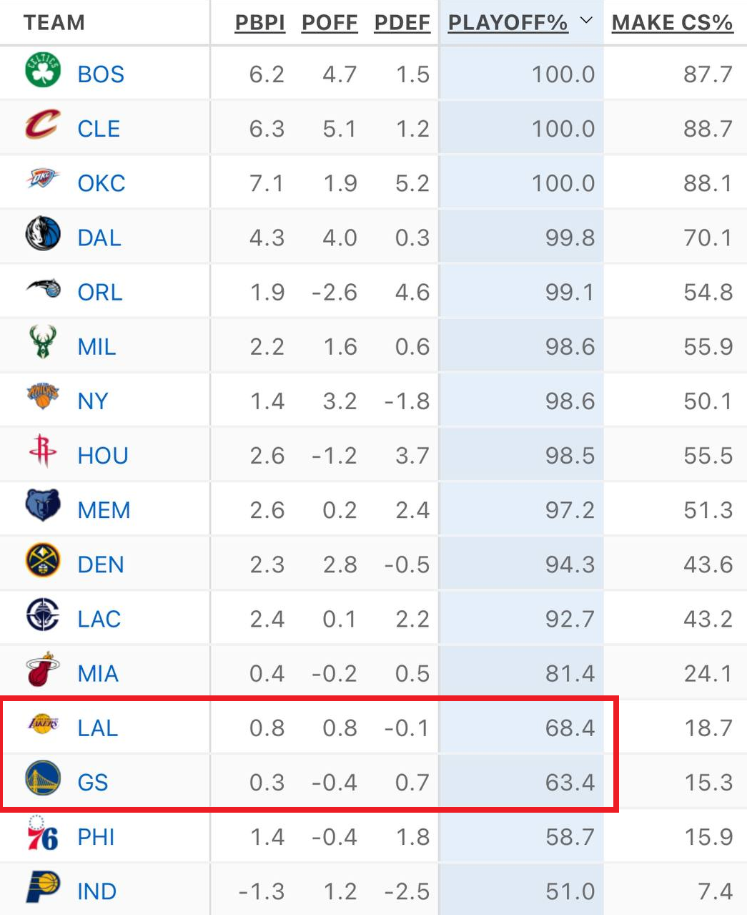Click the 76ers logo icon

pos(43,833)
